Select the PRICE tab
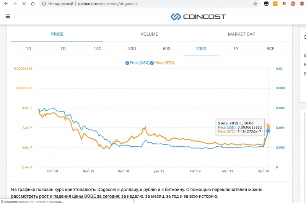Viewport: 306px width, 203px height. tap(57, 34)
